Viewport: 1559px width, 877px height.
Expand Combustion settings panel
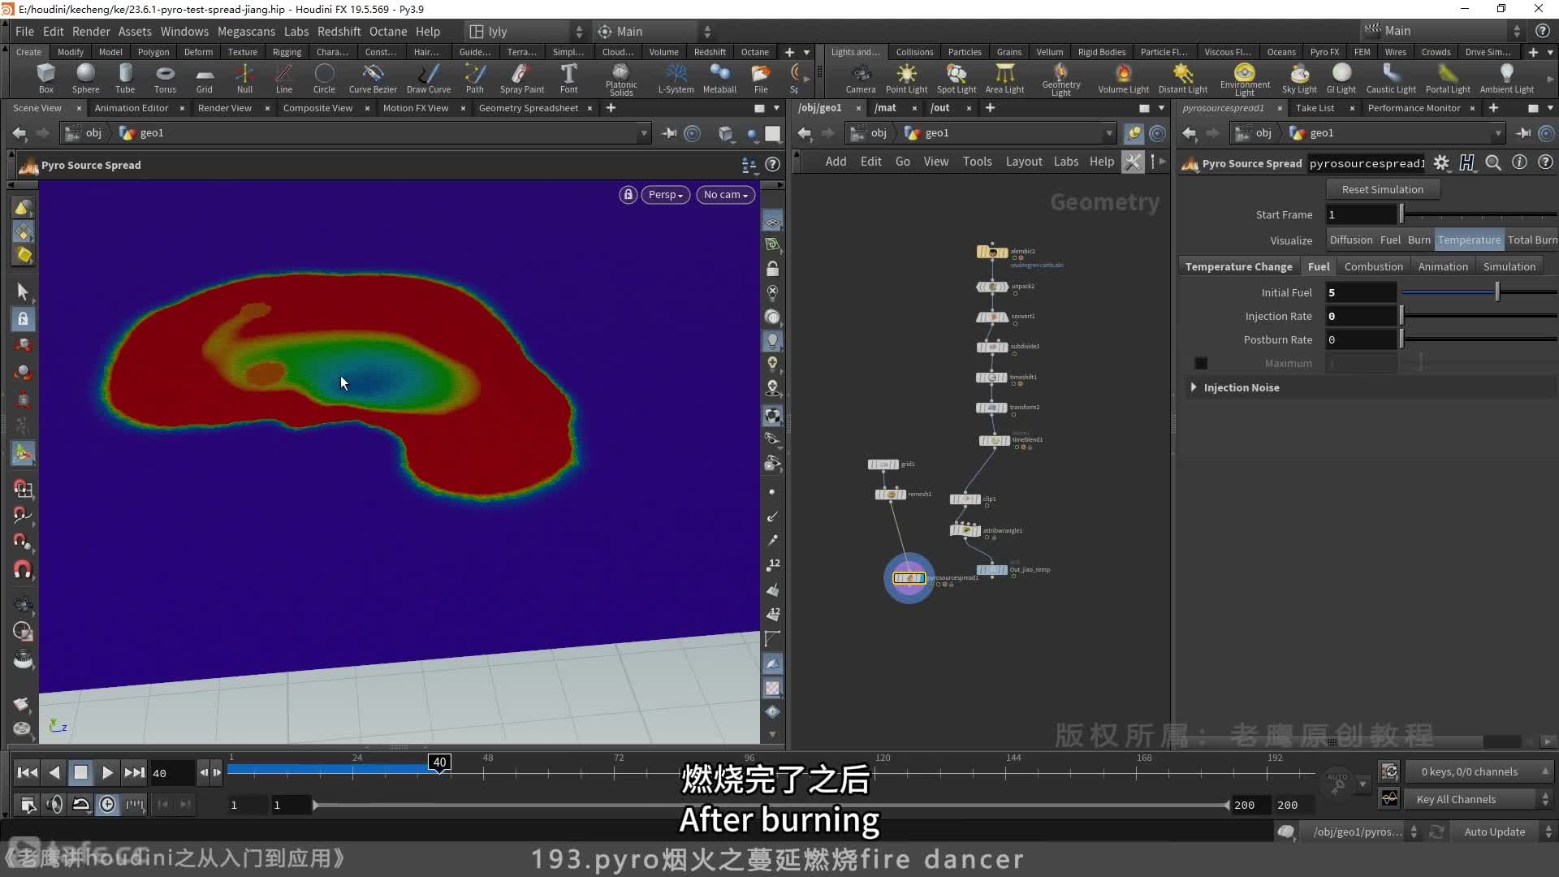(1374, 266)
